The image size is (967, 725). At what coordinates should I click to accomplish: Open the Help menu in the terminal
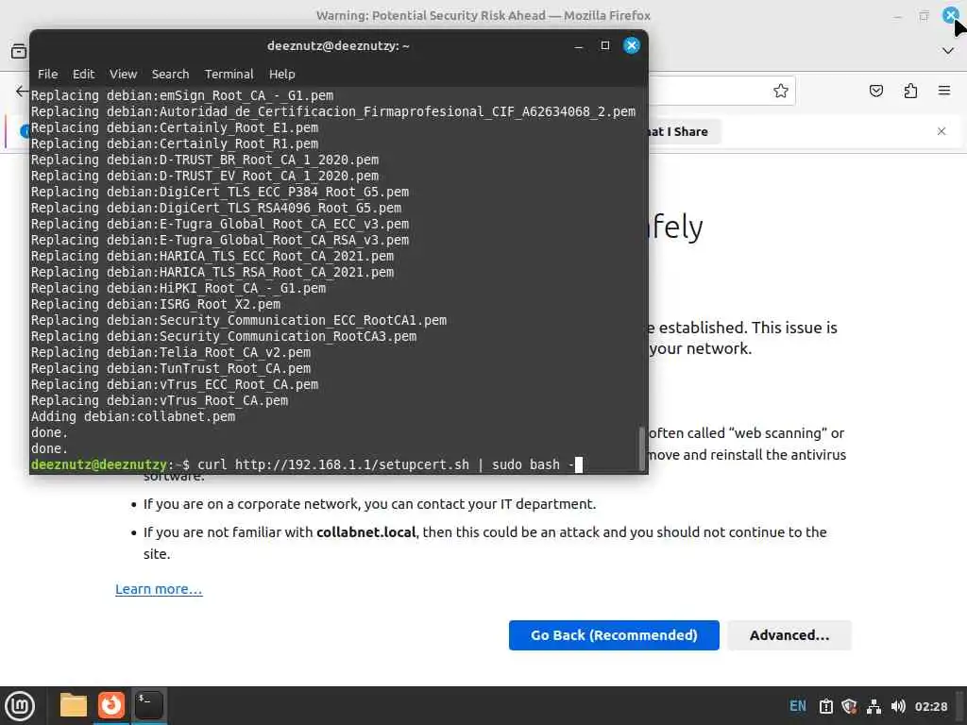pyautogui.click(x=281, y=74)
